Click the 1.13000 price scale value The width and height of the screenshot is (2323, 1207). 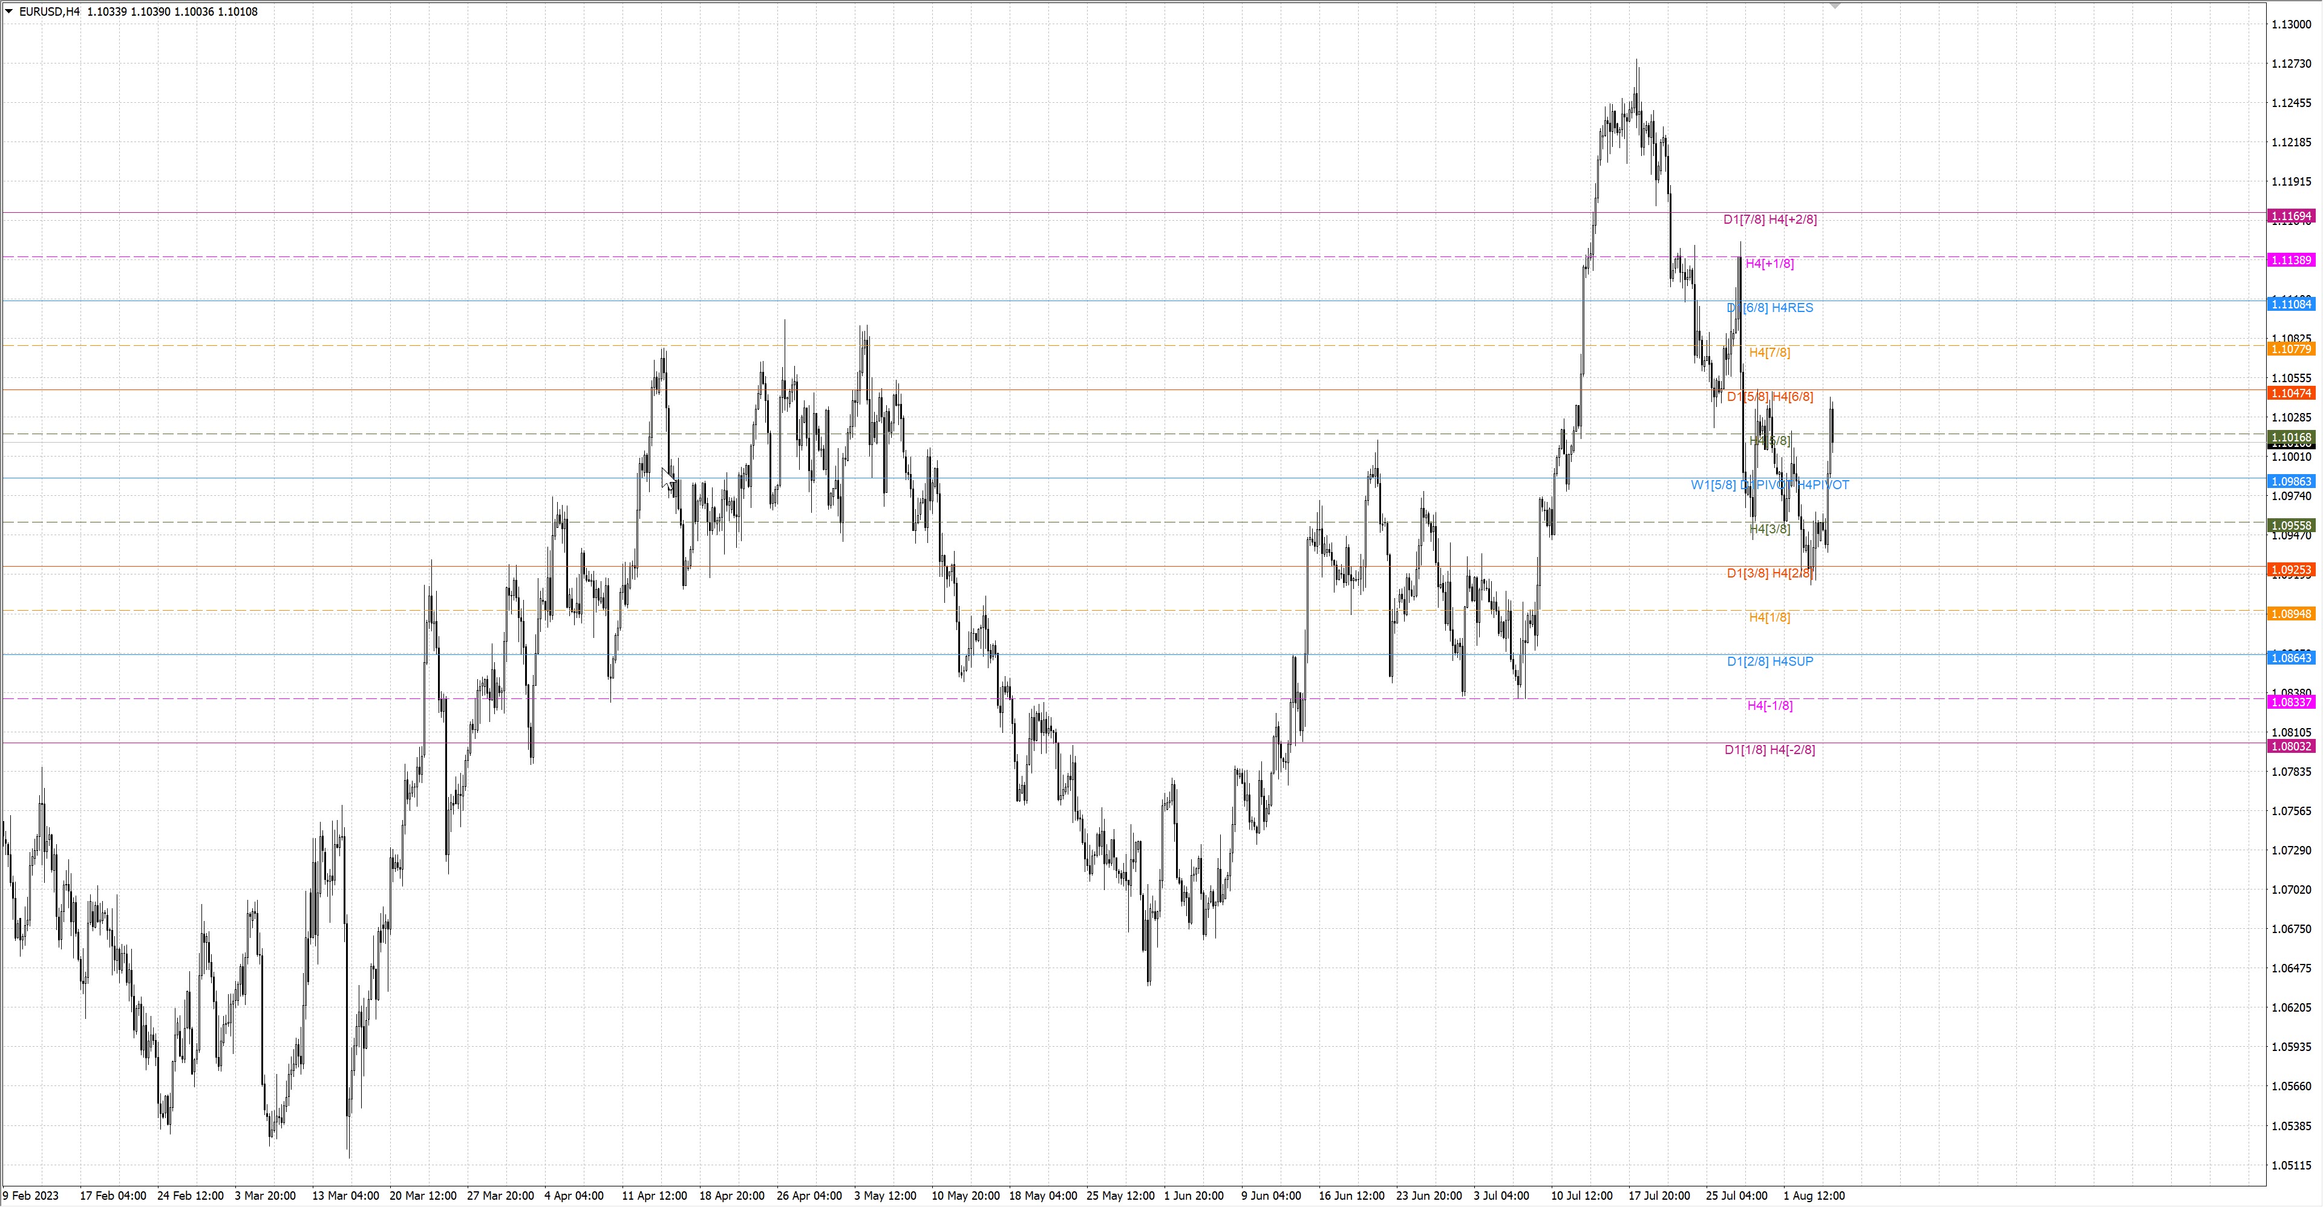pyautogui.click(x=2290, y=24)
